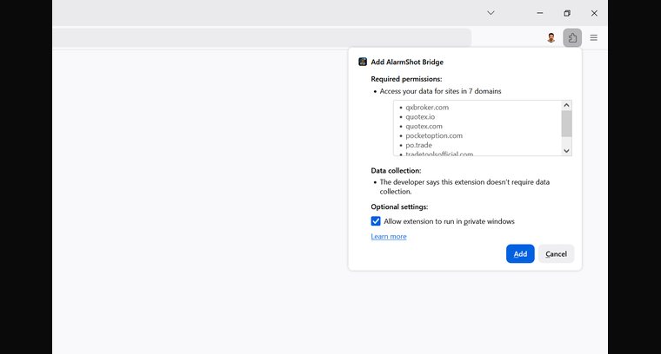
Task: Select quotex.io in the domain list
Action: (420, 117)
